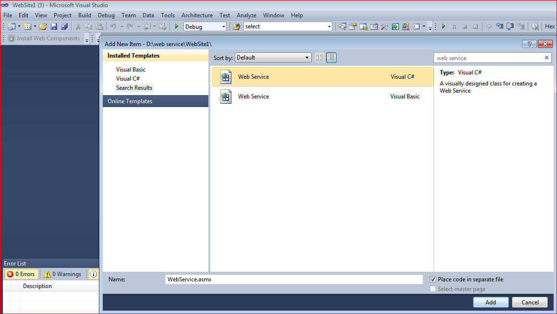Click the Save All icon
Screen dimensions: 557x314
(x=64, y=26)
